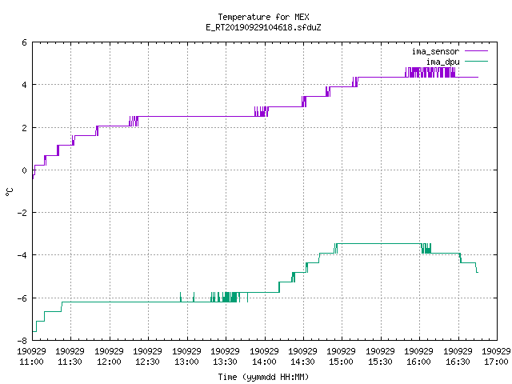Click the y-axis label 2
Screen dimensions: 512x384
pyautogui.click(x=25, y=128)
